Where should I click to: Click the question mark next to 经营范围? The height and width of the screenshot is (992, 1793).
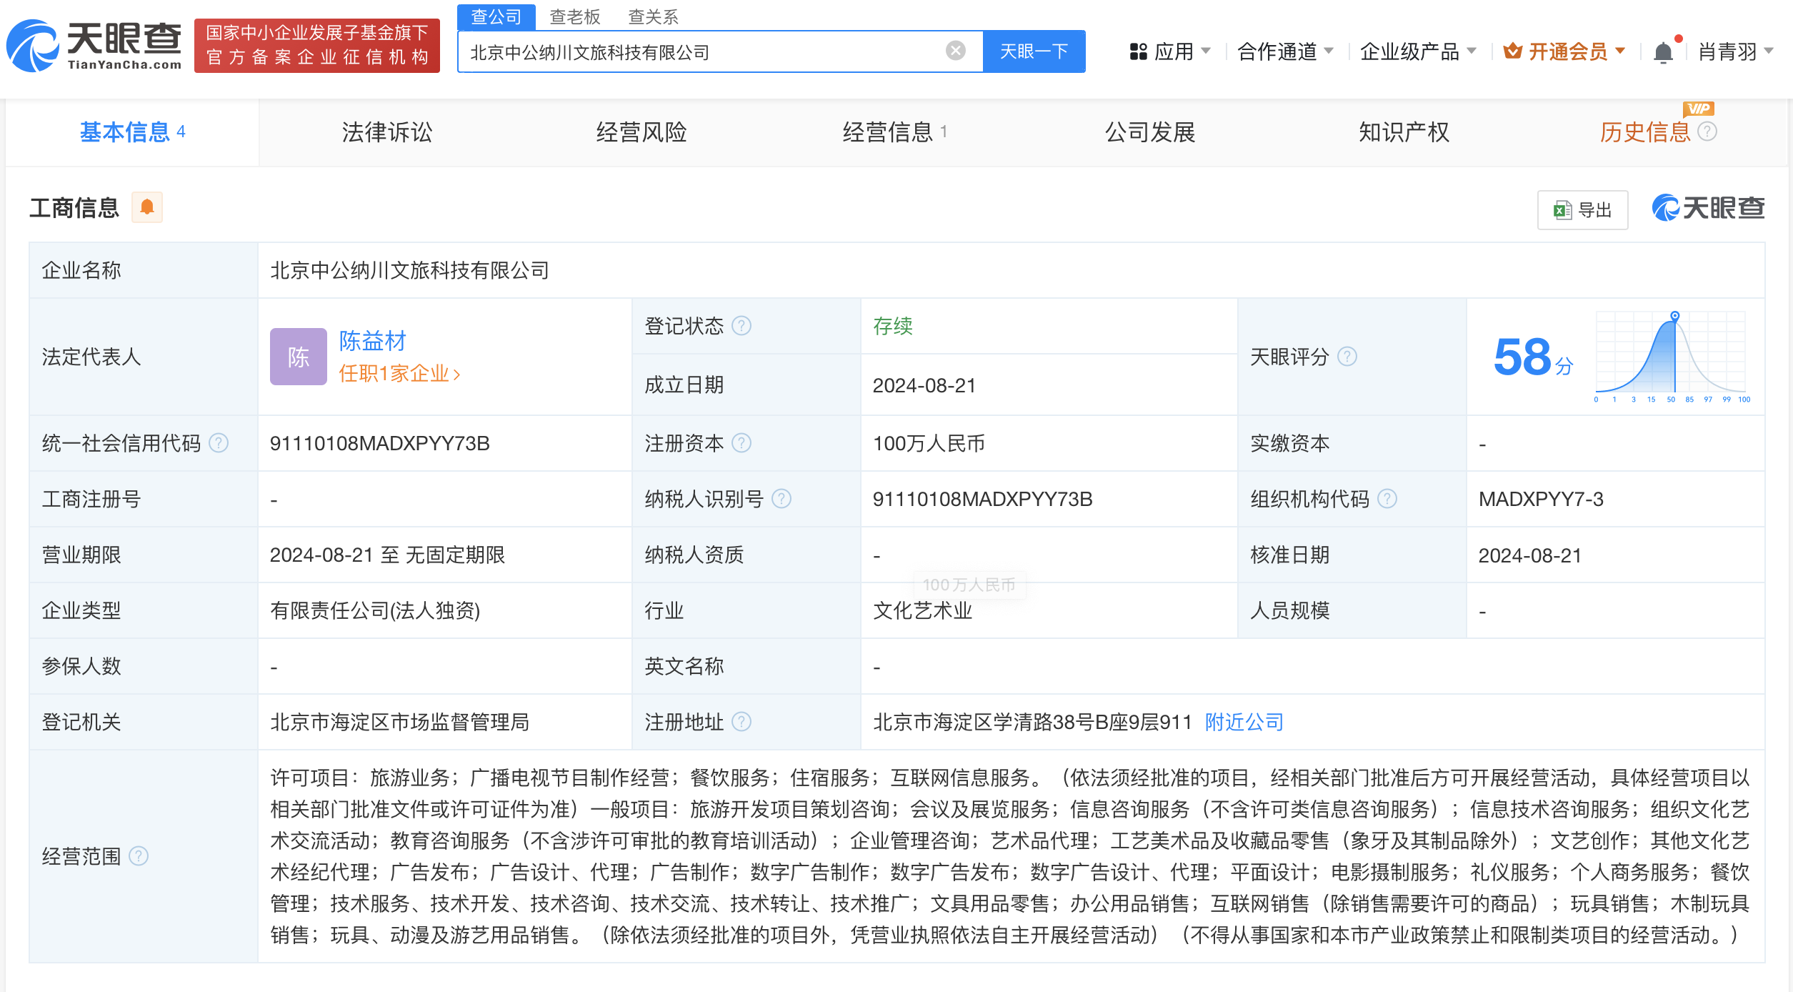140,855
